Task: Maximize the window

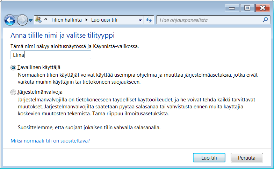Action: [247, 8]
